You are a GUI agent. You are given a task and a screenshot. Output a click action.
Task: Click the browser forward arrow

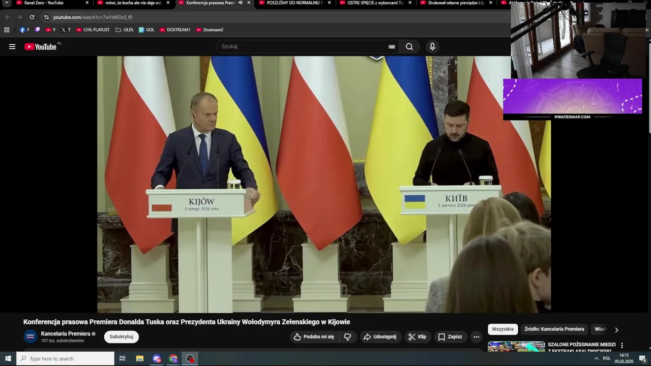[20, 17]
